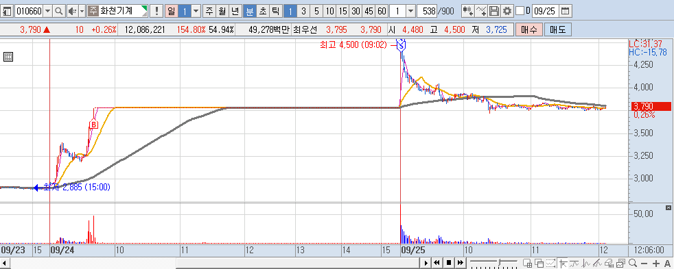Click the add candlestick chart icon
The width and height of the screenshot is (674, 269).
coord(469,11)
